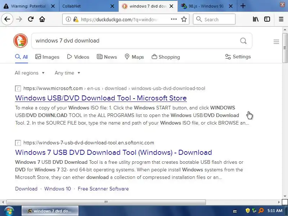Reload the current page
The image size is (288, 216).
[x=31, y=19]
